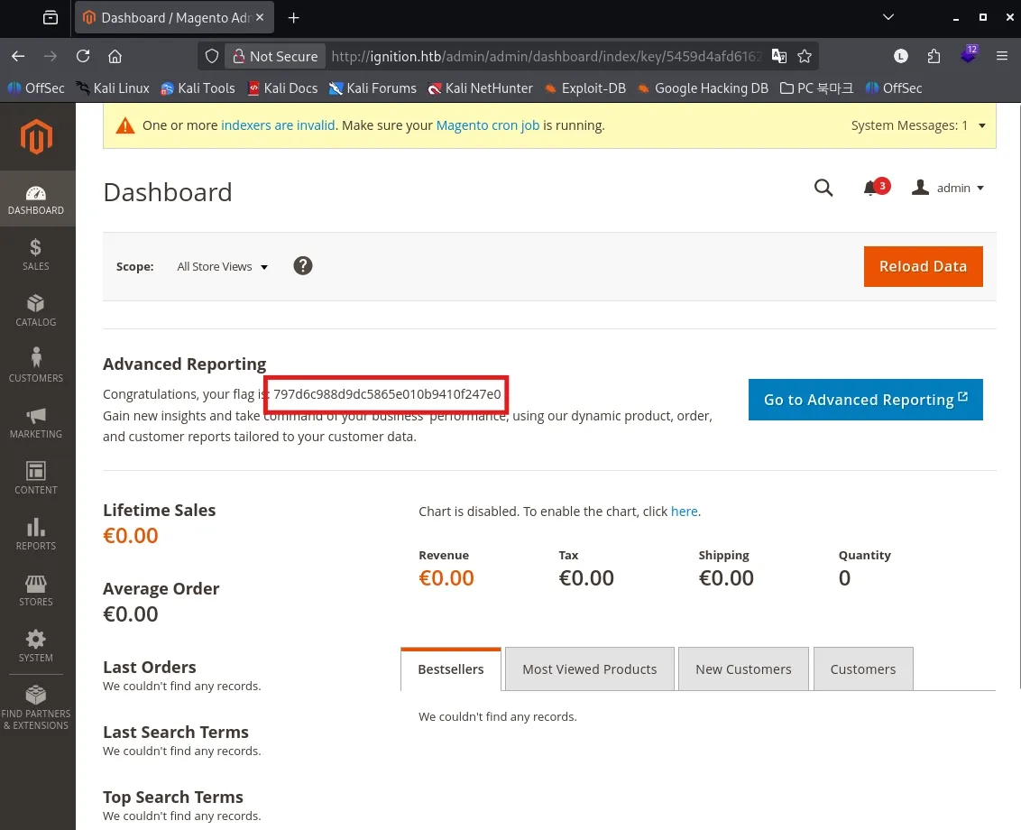Open the Kali Forums bookmark
The height and width of the screenshot is (830, 1021).
pyautogui.click(x=373, y=88)
